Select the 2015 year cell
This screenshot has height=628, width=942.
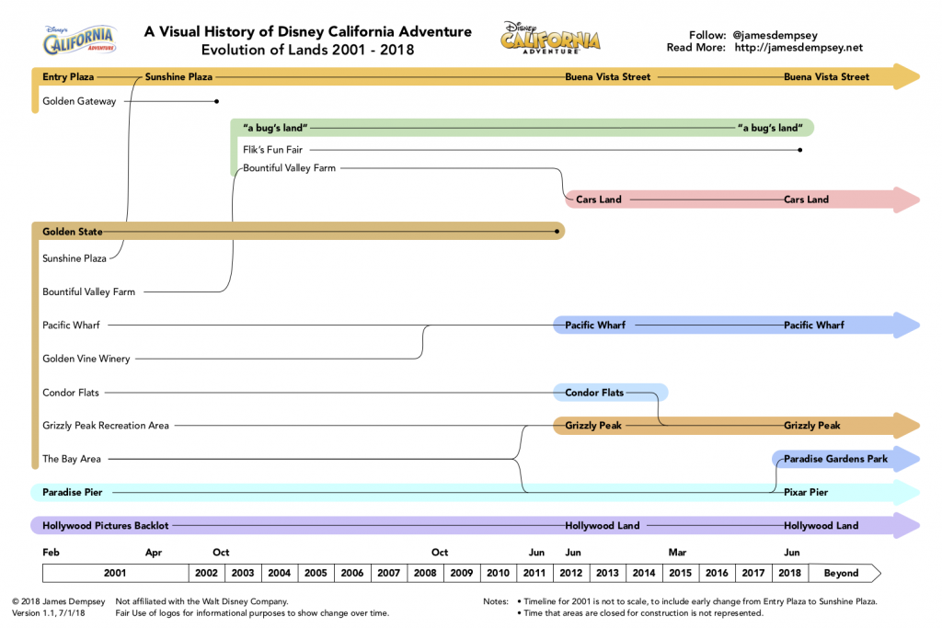(681, 573)
